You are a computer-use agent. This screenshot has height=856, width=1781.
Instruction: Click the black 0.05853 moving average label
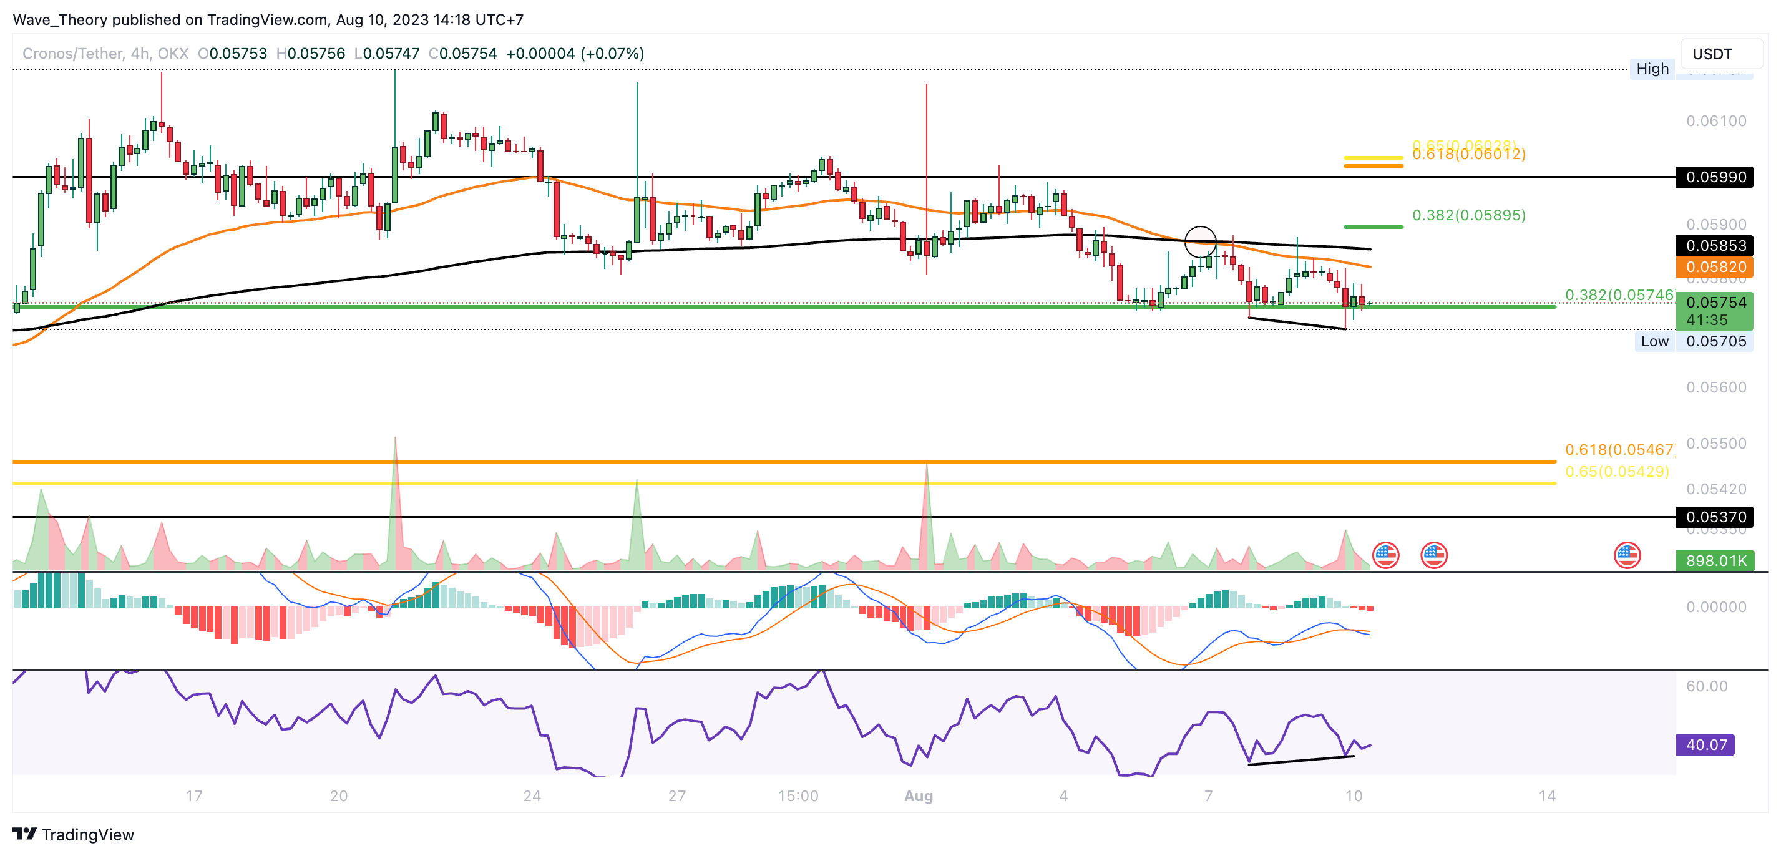1715,245
